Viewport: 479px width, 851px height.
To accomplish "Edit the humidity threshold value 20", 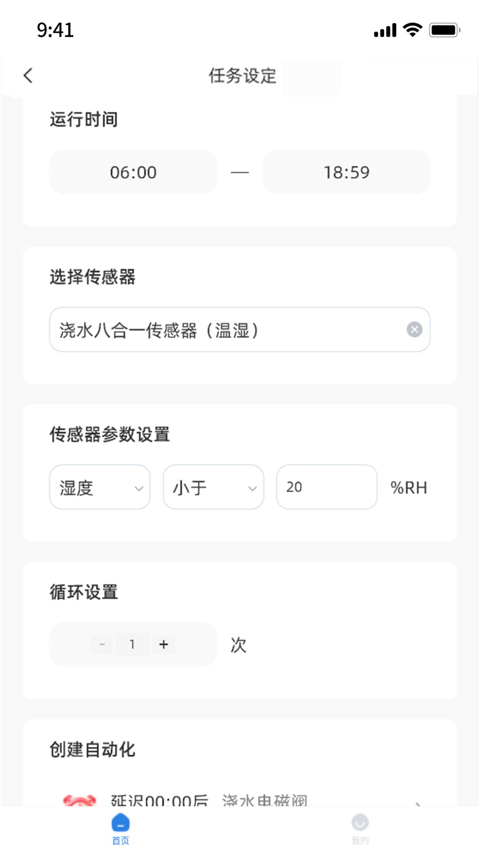I will pos(327,487).
